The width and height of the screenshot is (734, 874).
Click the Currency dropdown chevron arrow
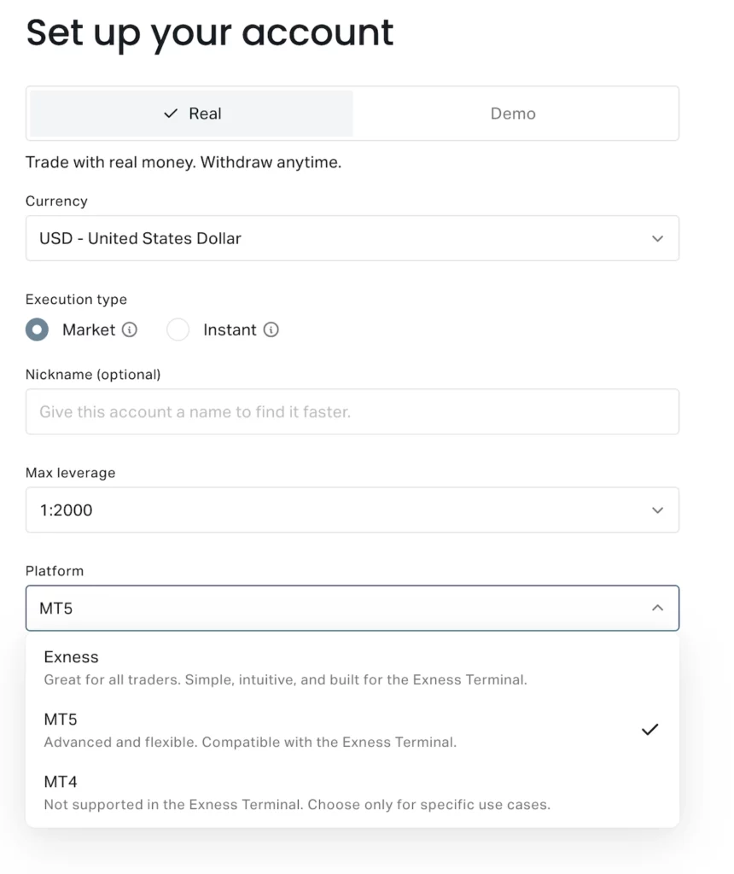pyautogui.click(x=658, y=239)
